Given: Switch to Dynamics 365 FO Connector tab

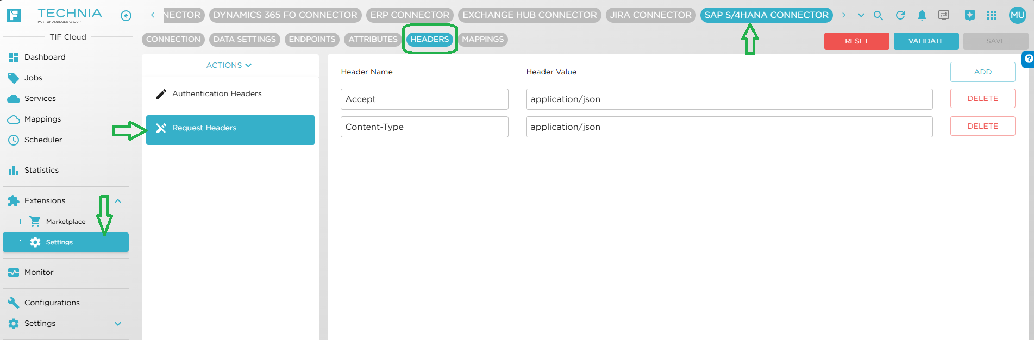Looking at the screenshot, I should pos(285,15).
